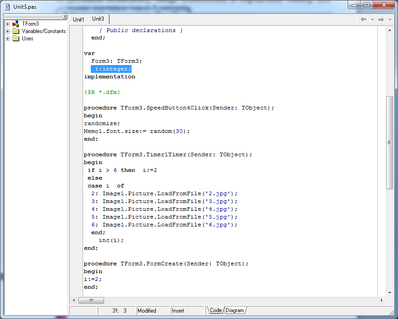Click the inc(i); statement

coord(111,240)
